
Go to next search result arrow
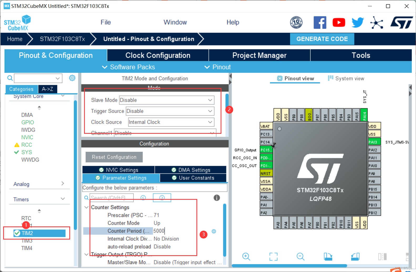point(162,198)
